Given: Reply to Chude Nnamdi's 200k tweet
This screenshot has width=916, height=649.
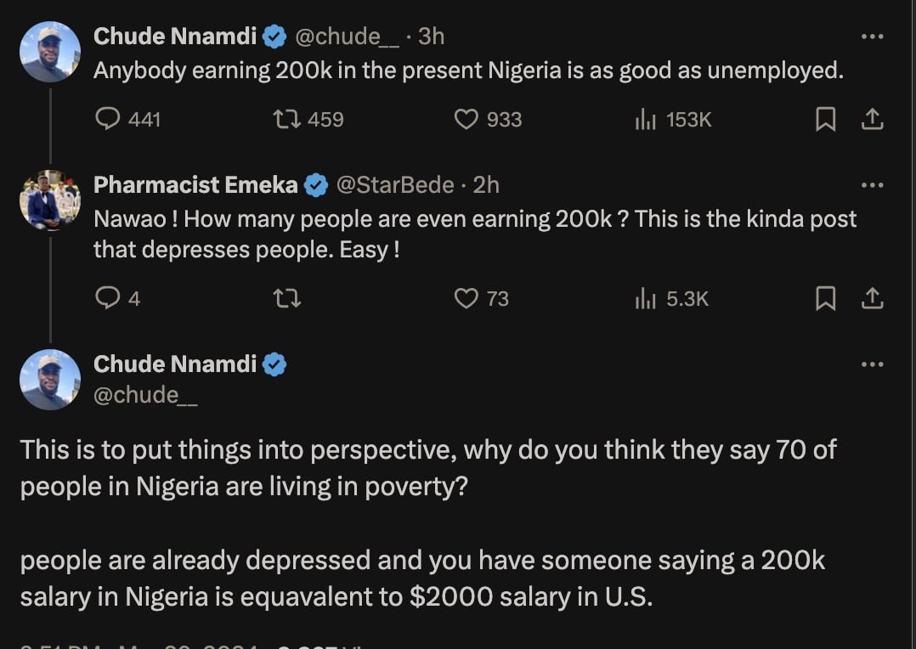Looking at the screenshot, I should coord(108,120).
